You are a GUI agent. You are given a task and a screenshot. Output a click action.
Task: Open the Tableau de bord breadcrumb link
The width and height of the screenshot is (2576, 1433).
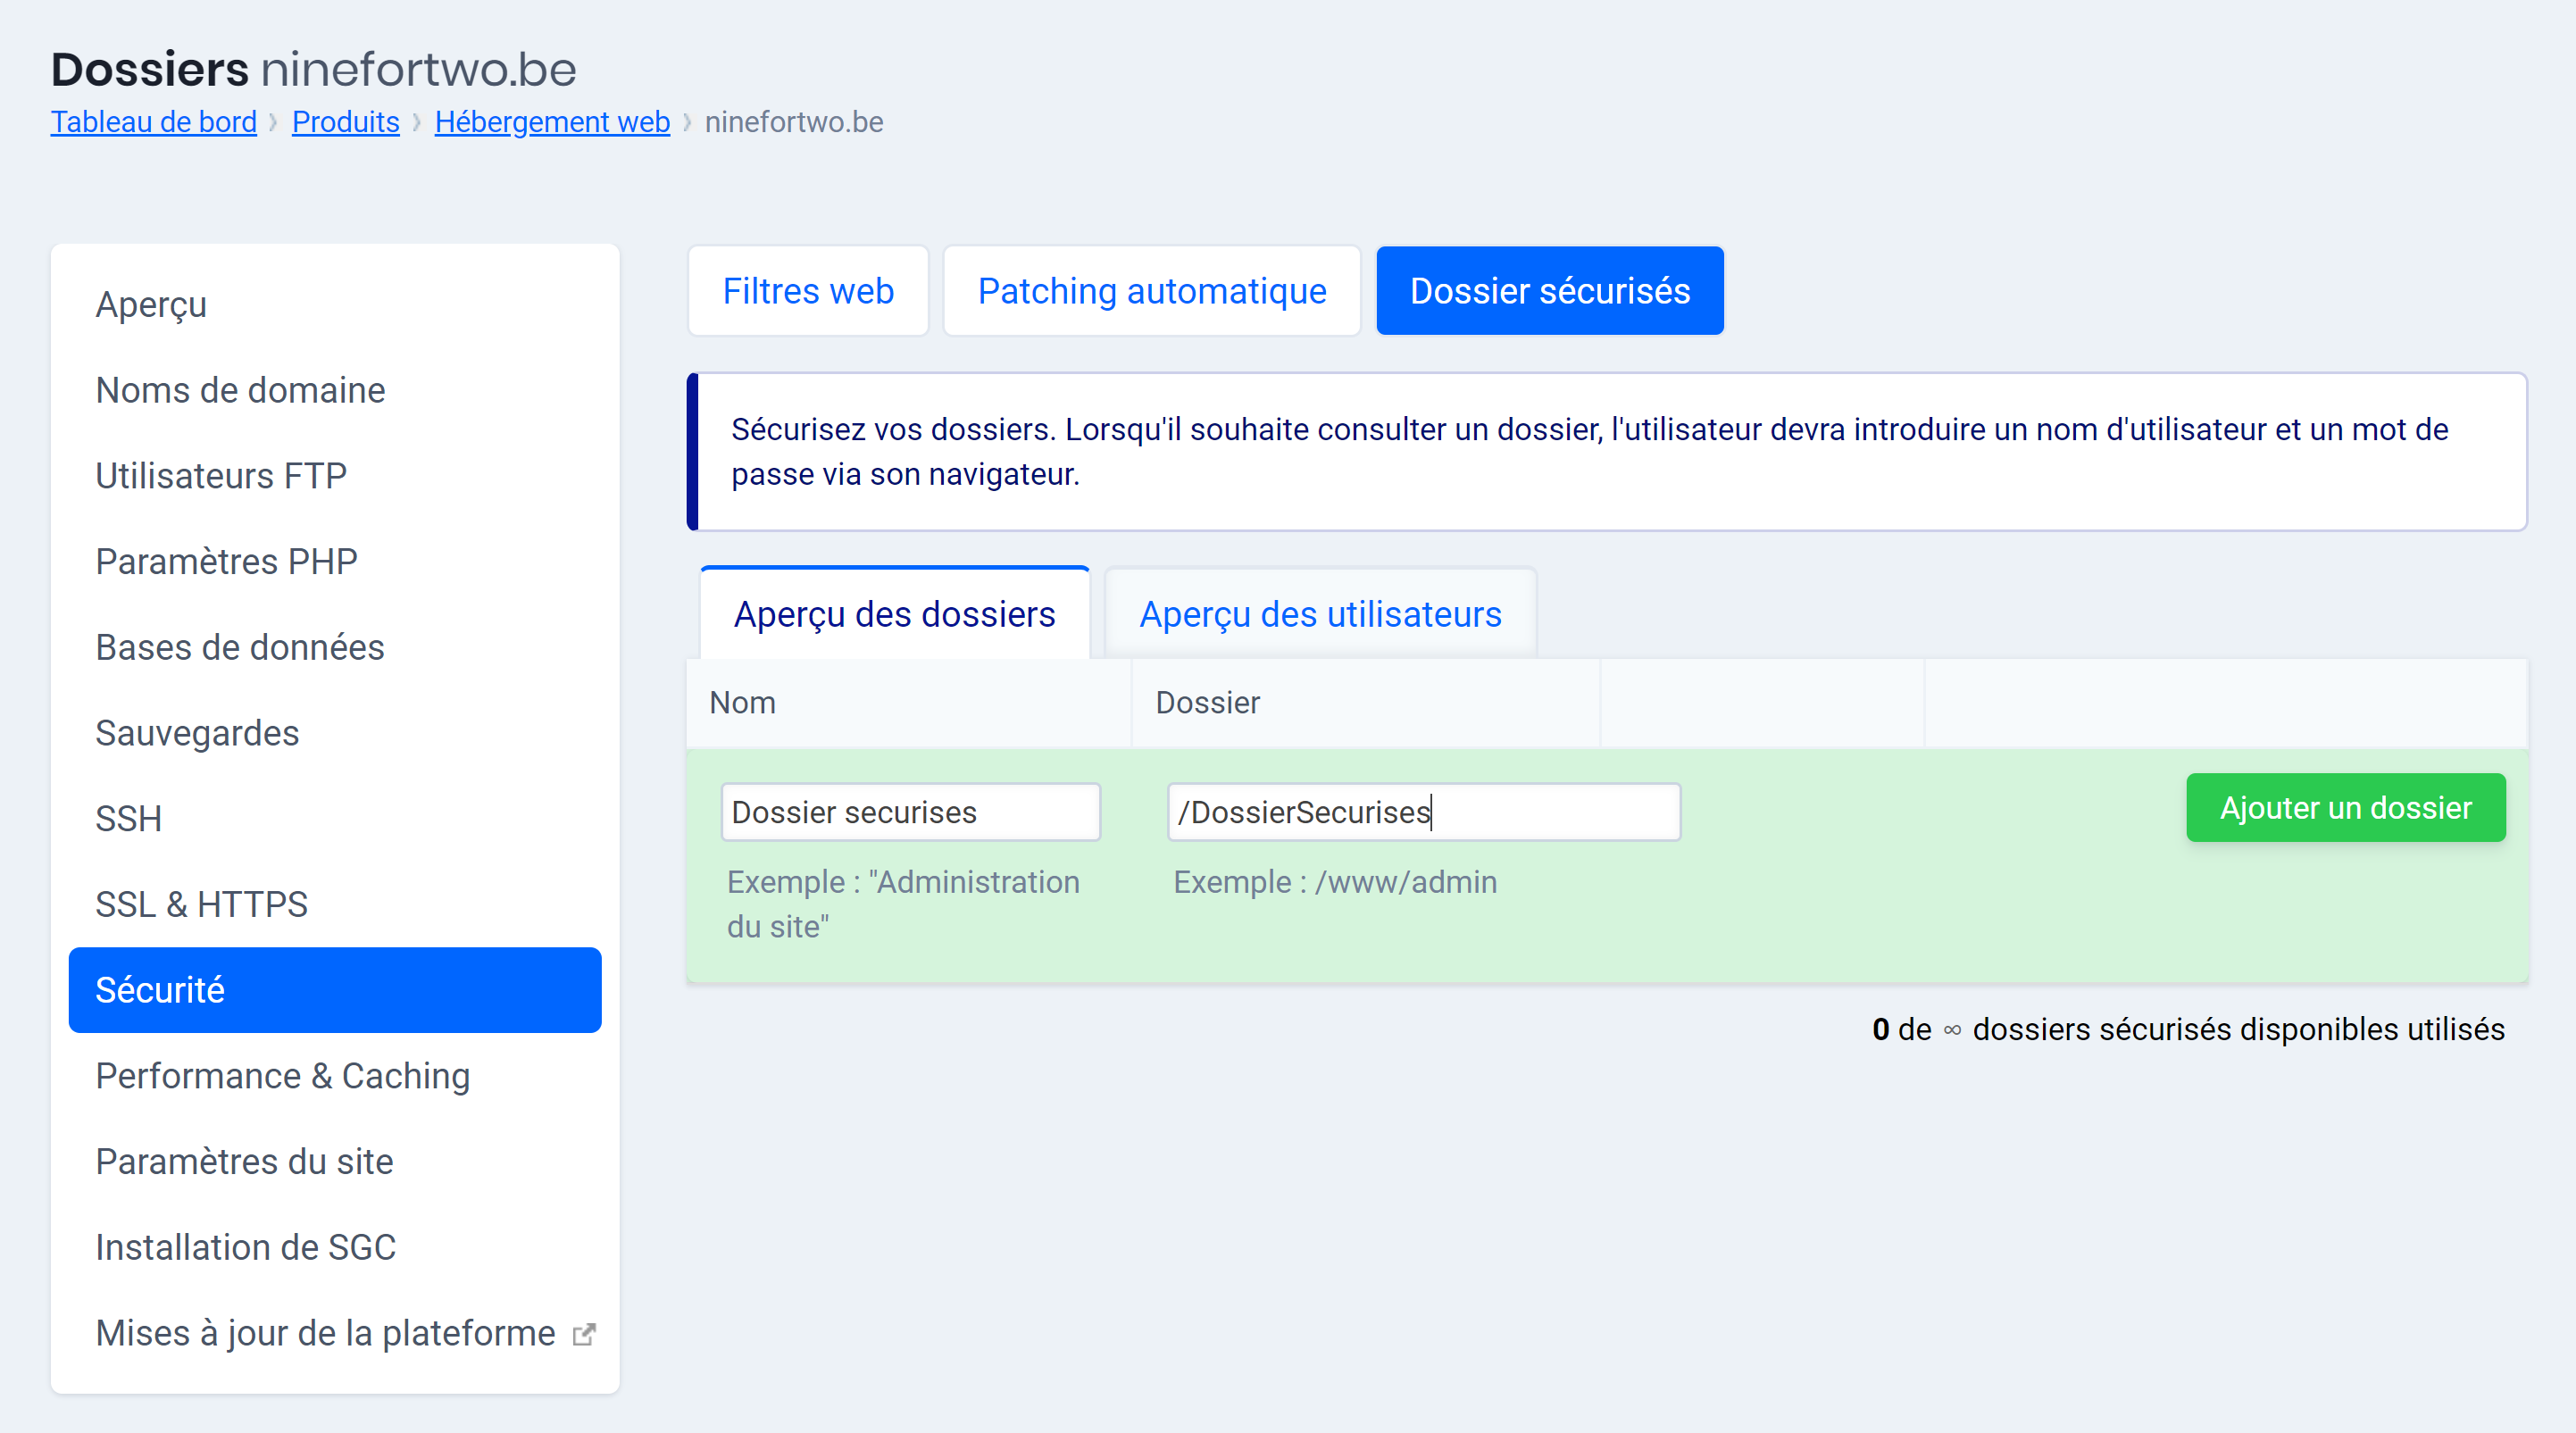153,122
